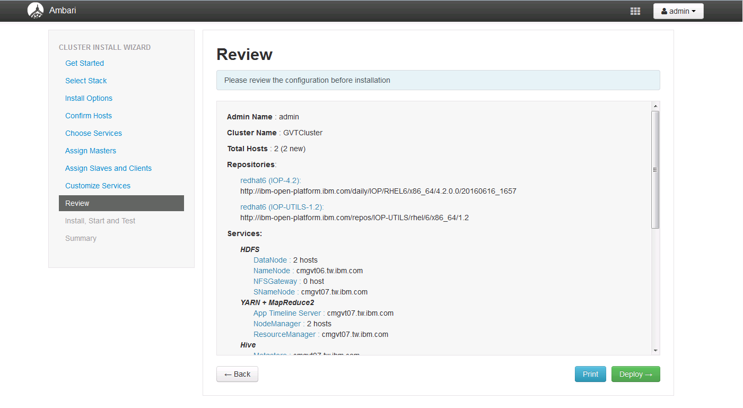Open Assign Slaves and Clients step

tap(108, 168)
